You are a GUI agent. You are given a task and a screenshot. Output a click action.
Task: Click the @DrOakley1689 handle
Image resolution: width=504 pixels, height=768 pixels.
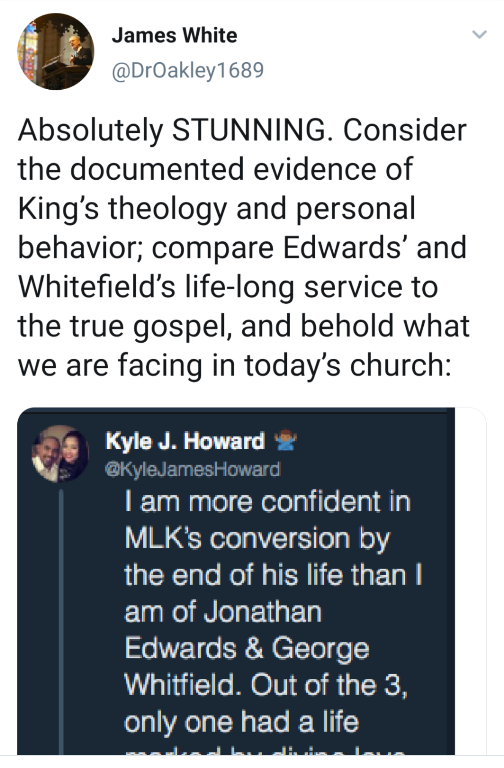coord(187,70)
